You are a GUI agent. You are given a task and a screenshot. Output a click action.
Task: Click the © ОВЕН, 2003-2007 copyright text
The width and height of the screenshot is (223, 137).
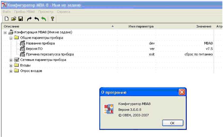coord(133,115)
